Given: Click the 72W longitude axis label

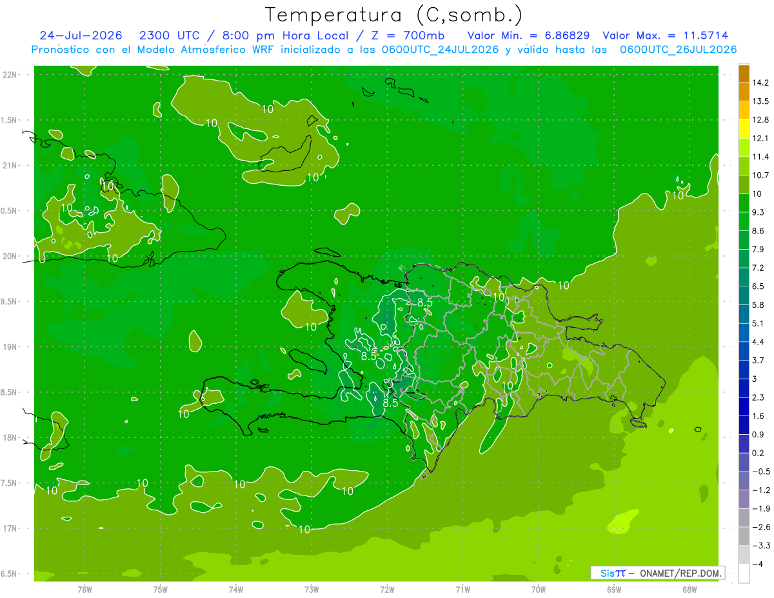Looking at the screenshot, I should pyautogui.click(x=387, y=590).
